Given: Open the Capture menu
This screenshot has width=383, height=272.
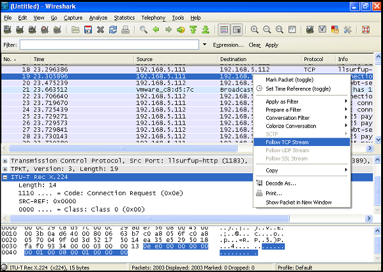Looking at the screenshot, I should point(73,18).
